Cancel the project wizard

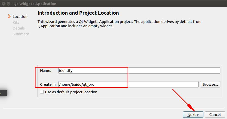(x=215, y=115)
